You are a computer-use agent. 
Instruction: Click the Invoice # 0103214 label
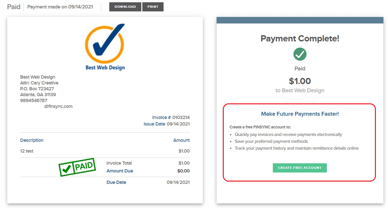click(171, 117)
